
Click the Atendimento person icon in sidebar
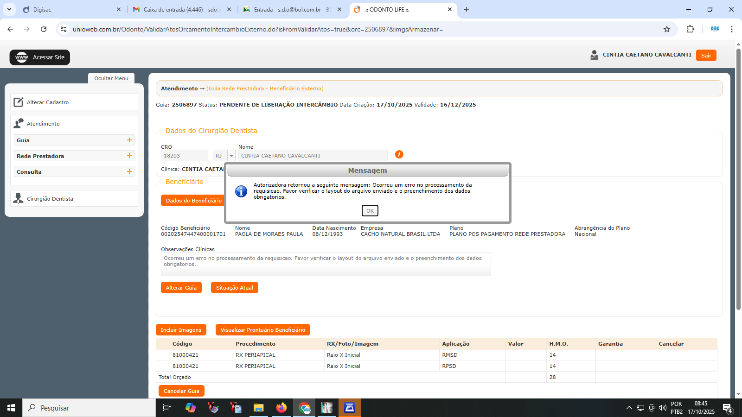click(19, 123)
